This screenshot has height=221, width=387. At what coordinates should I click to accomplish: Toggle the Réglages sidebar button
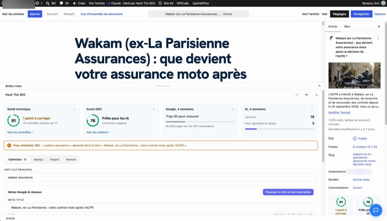(339, 14)
